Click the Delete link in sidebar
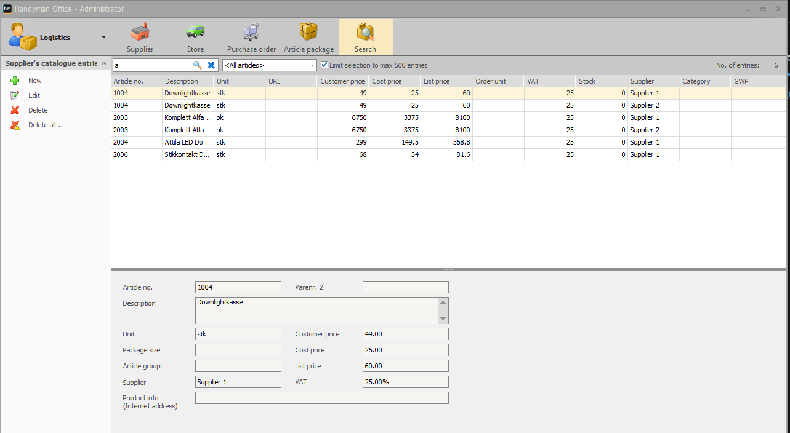This screenshot has width=790, height=433. point(38,110)
